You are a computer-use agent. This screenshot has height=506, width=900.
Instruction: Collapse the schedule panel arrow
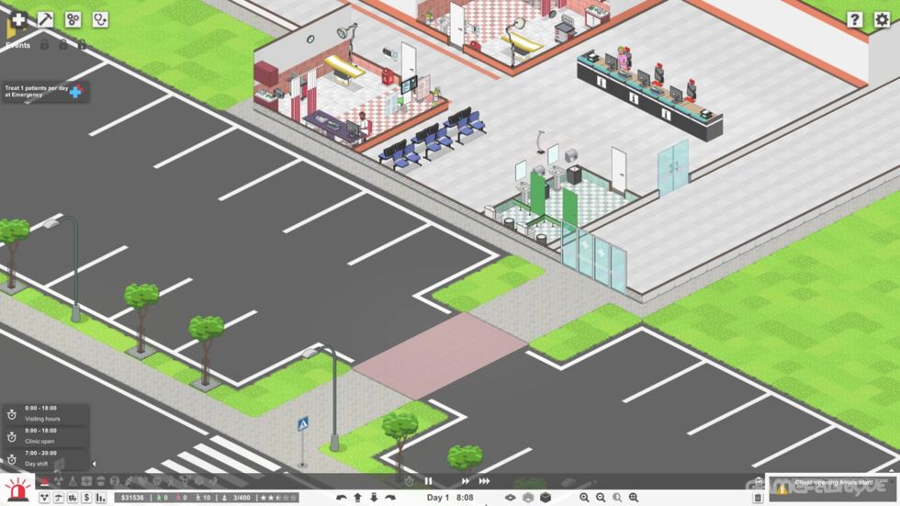[94, 464]
